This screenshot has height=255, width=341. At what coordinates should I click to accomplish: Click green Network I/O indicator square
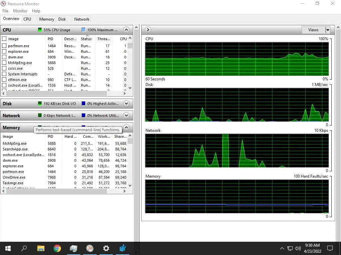(40, 115)
